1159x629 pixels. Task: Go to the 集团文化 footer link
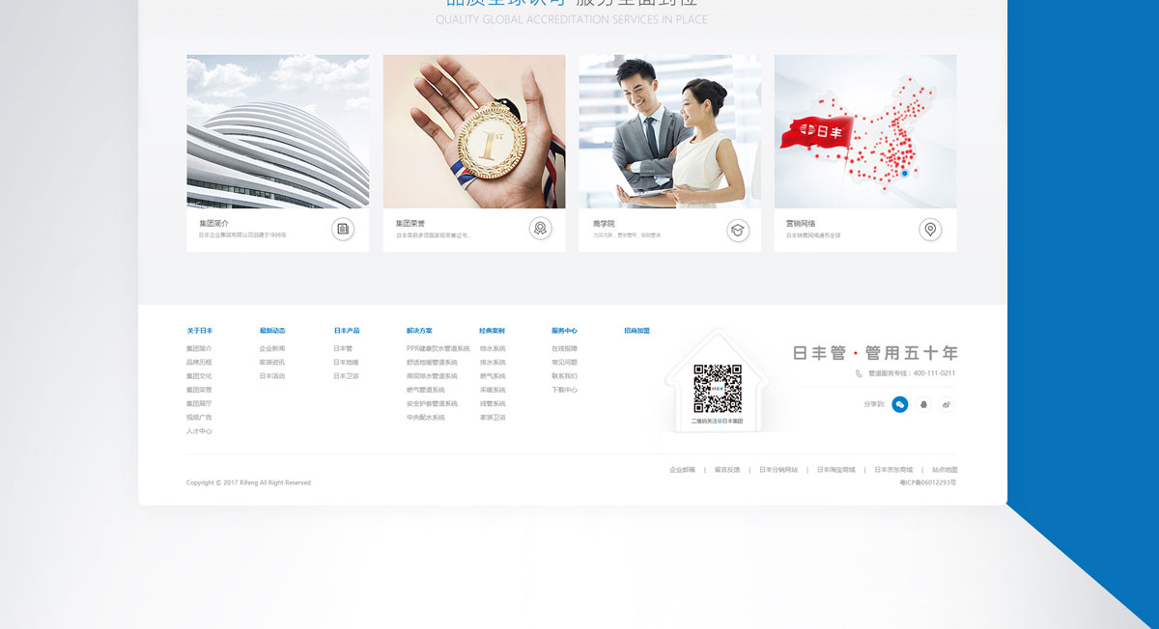coord(199,376)
